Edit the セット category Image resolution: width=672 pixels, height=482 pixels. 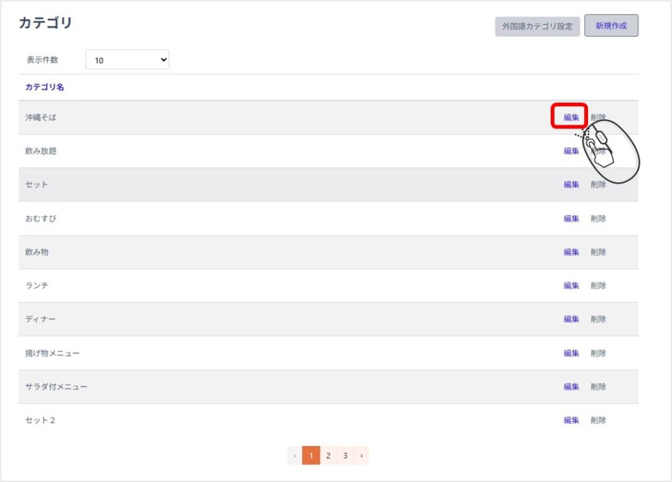tap(571, 184)
